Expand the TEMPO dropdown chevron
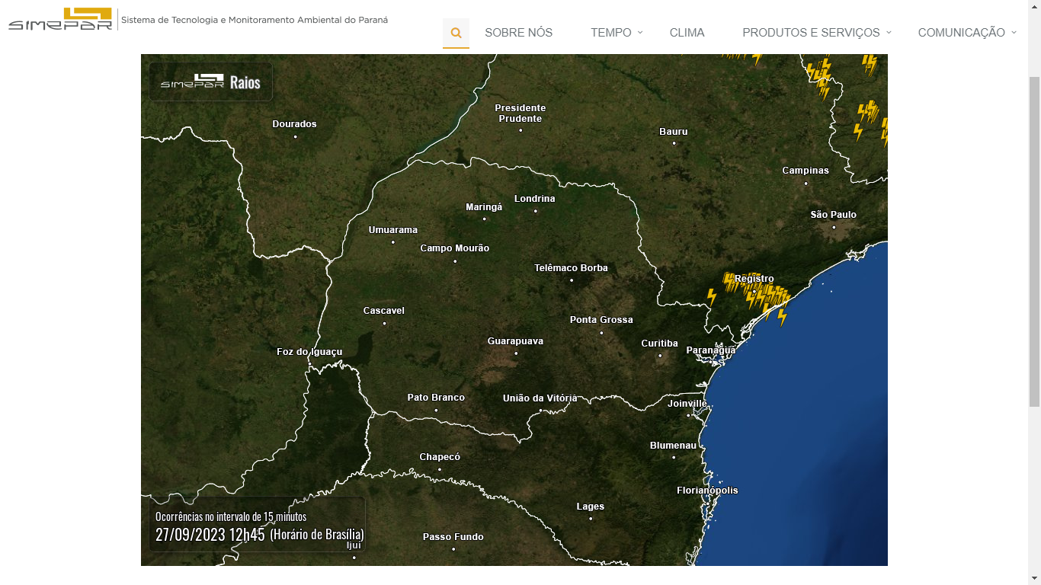The image size is (1041, 585). (x=640, y=32)
